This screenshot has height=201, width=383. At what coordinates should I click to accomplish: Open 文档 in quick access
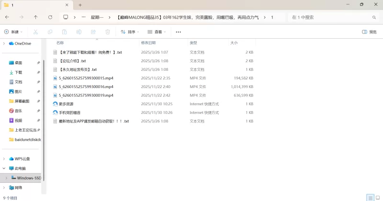(19, 82)
